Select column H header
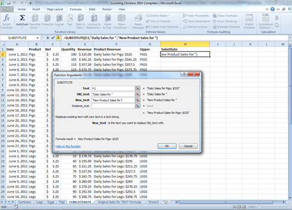292x210 pixels. tap(185, 44)
